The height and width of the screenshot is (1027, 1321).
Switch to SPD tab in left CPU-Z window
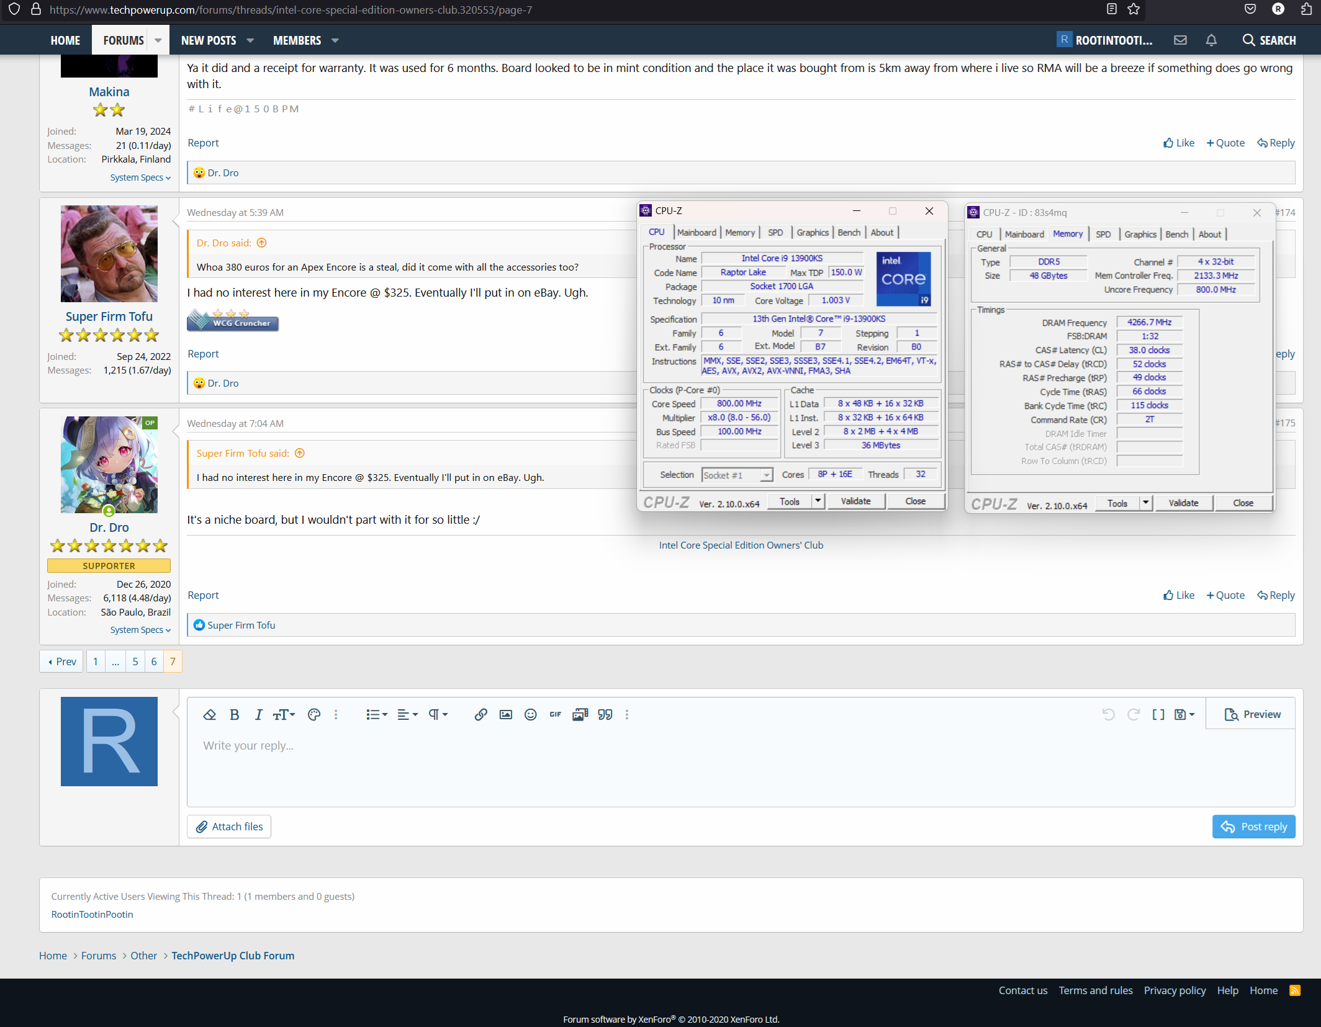point(775,232)
